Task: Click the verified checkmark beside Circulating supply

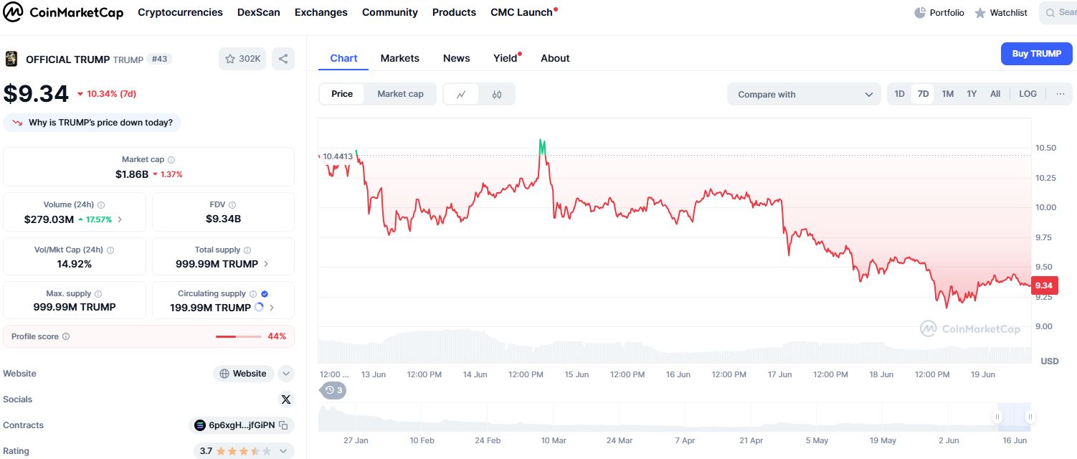Action: click(x=265, y=294)
